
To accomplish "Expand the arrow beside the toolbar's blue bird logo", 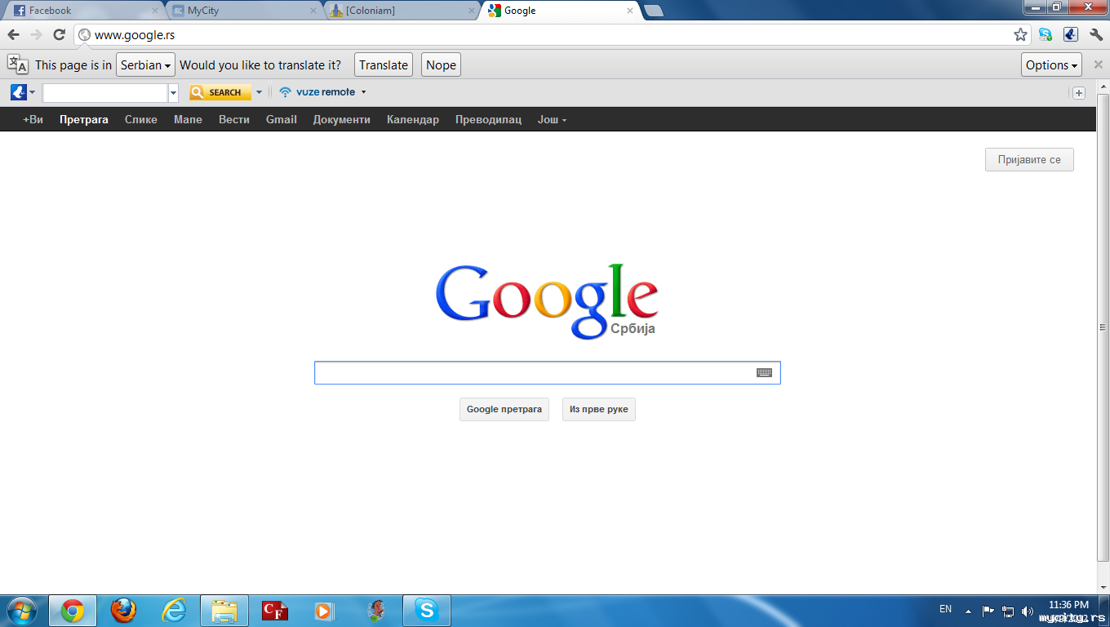I will point(33,92).
